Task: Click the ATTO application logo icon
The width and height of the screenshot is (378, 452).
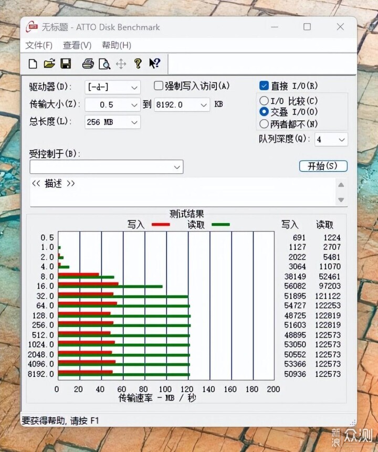Action: 31,27
